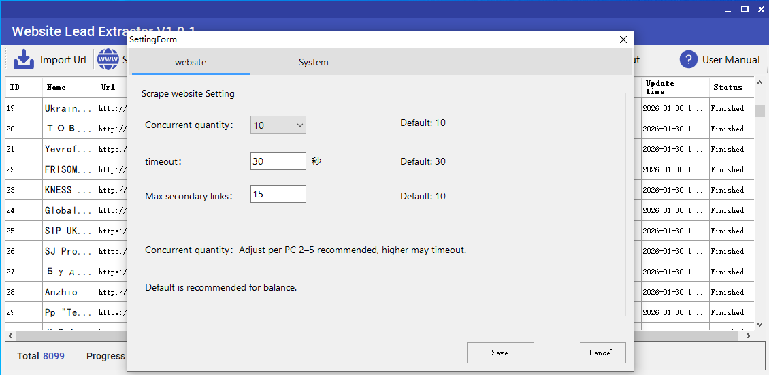Maximize the main application window
769x375 pixels.
click(x=745, y=9)
